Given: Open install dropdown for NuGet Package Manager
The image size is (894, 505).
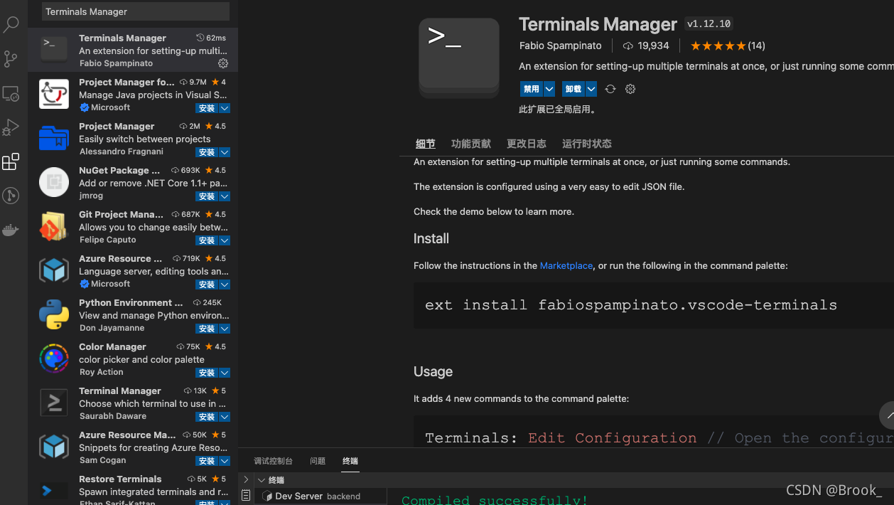Looking at the screenshot, I should [x=225, y=196].
